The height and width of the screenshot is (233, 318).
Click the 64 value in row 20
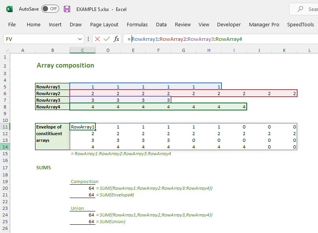[x=91, y=188]
